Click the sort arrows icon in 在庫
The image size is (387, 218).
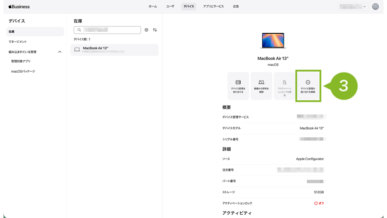(x=155, y=30)
